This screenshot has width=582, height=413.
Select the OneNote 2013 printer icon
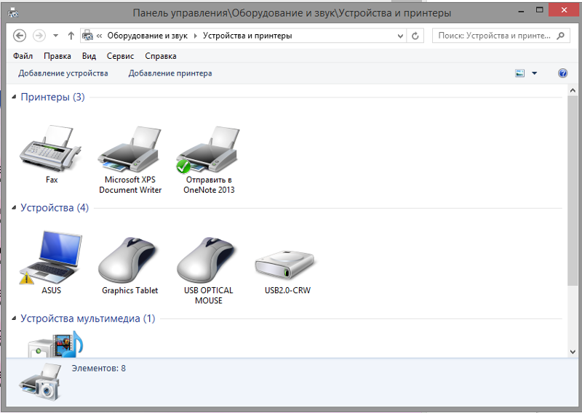(208, 149)
